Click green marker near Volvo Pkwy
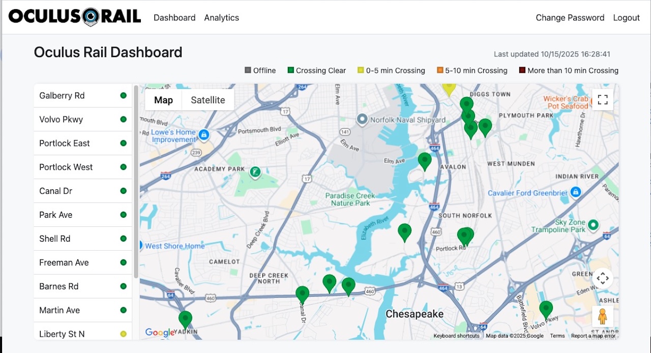The width and height of the screenshot is (651, 353). pos(546,308)
